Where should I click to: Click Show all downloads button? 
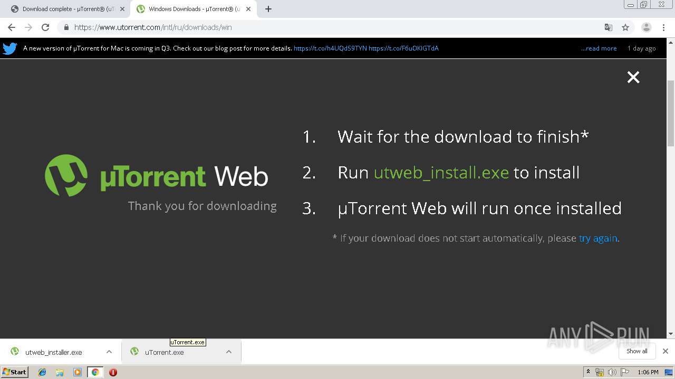[637, 351]
